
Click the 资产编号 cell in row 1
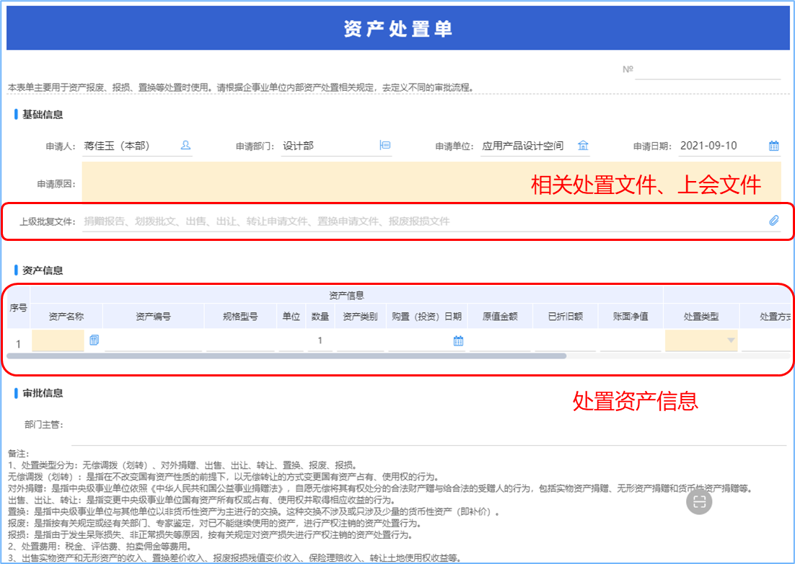153,341
